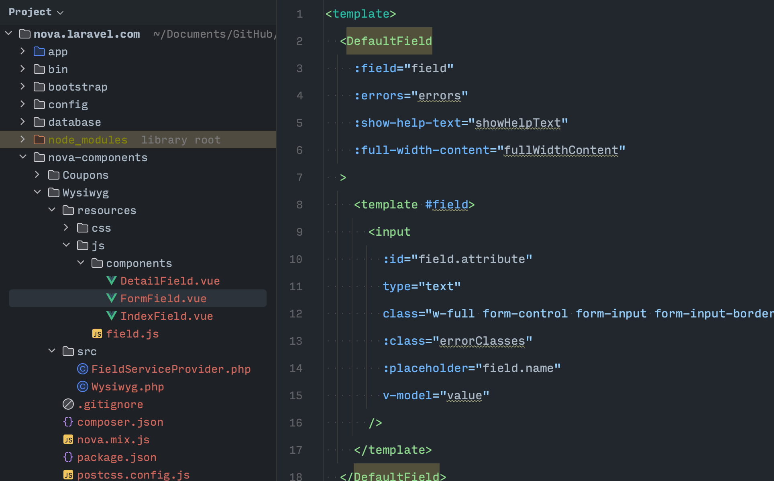Select the database folder in the tree
This screenshot has width=774, height=481.
(74, 122)
